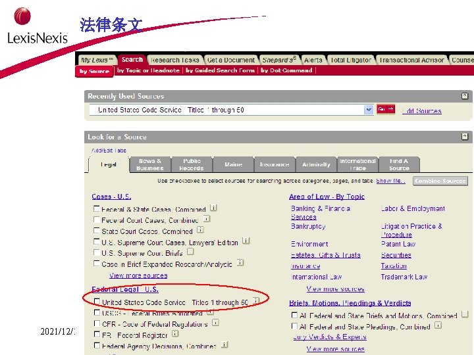Open info icon for All Federal and State Pleadings
The width and height of the screenshot is (474, 355).
click(438, 325)
